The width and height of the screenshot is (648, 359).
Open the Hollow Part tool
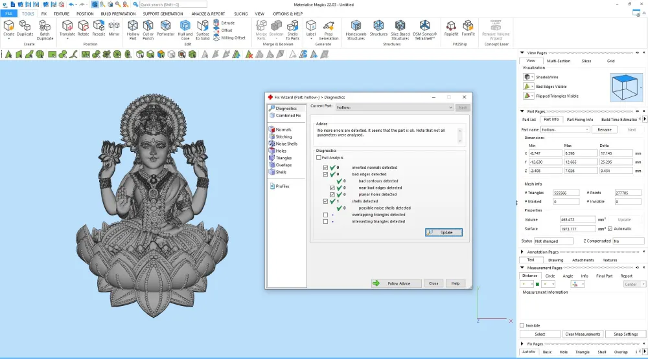[x=133, y=30]
